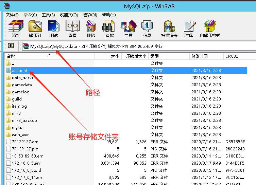Click the MySQL.zip\MySQL\data path field
This screenshot has width=256, height=185.
point(139,46)
